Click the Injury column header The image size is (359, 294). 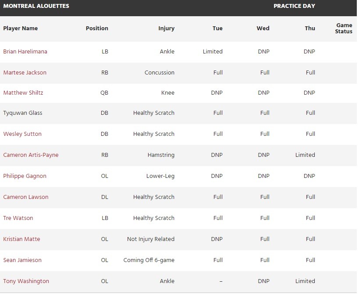coord(166,28)
